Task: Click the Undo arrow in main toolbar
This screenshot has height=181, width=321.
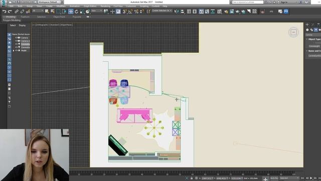Action: tap(4, 12)
